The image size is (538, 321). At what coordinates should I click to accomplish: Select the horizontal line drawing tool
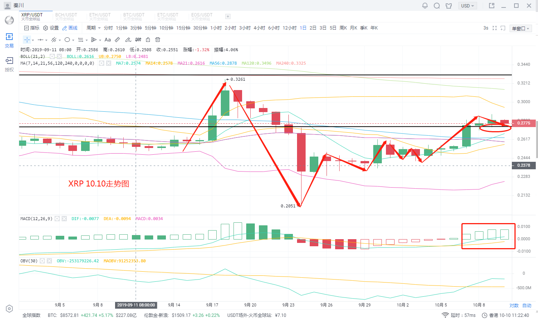(x=40, y=40)
